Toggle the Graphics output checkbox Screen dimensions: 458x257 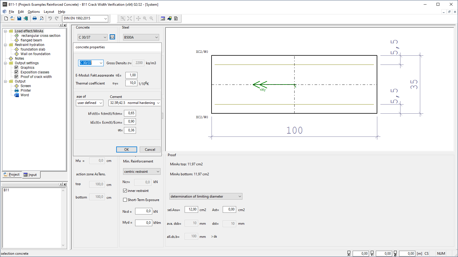(x=17, y=68)
